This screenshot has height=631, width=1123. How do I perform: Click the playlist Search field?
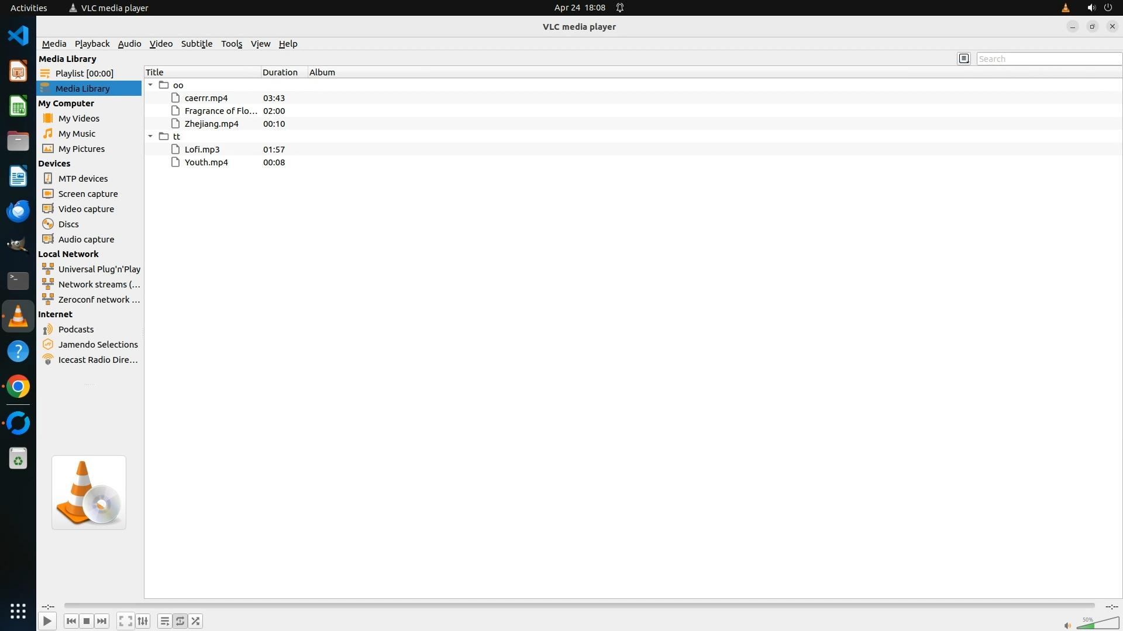click(x=1048, y=59)
